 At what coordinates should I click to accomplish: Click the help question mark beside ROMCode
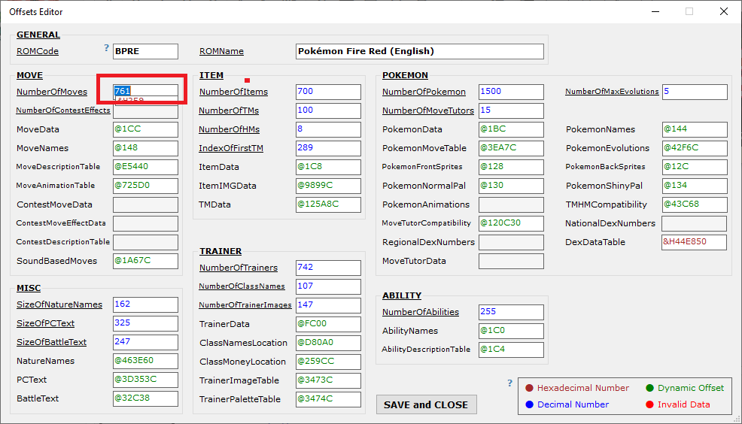(x=107, y=48)
